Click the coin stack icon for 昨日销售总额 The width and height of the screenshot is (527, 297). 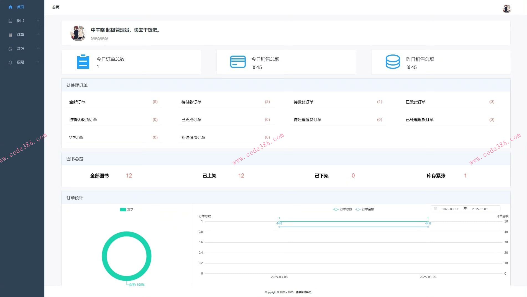(393, 62)
